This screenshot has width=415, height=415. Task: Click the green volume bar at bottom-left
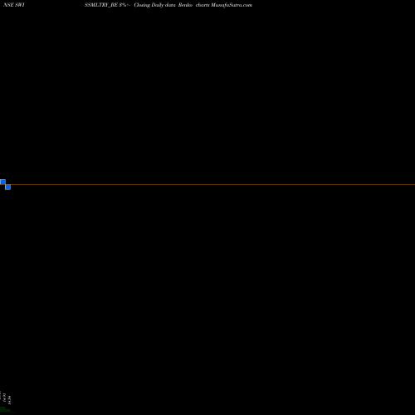5,409
